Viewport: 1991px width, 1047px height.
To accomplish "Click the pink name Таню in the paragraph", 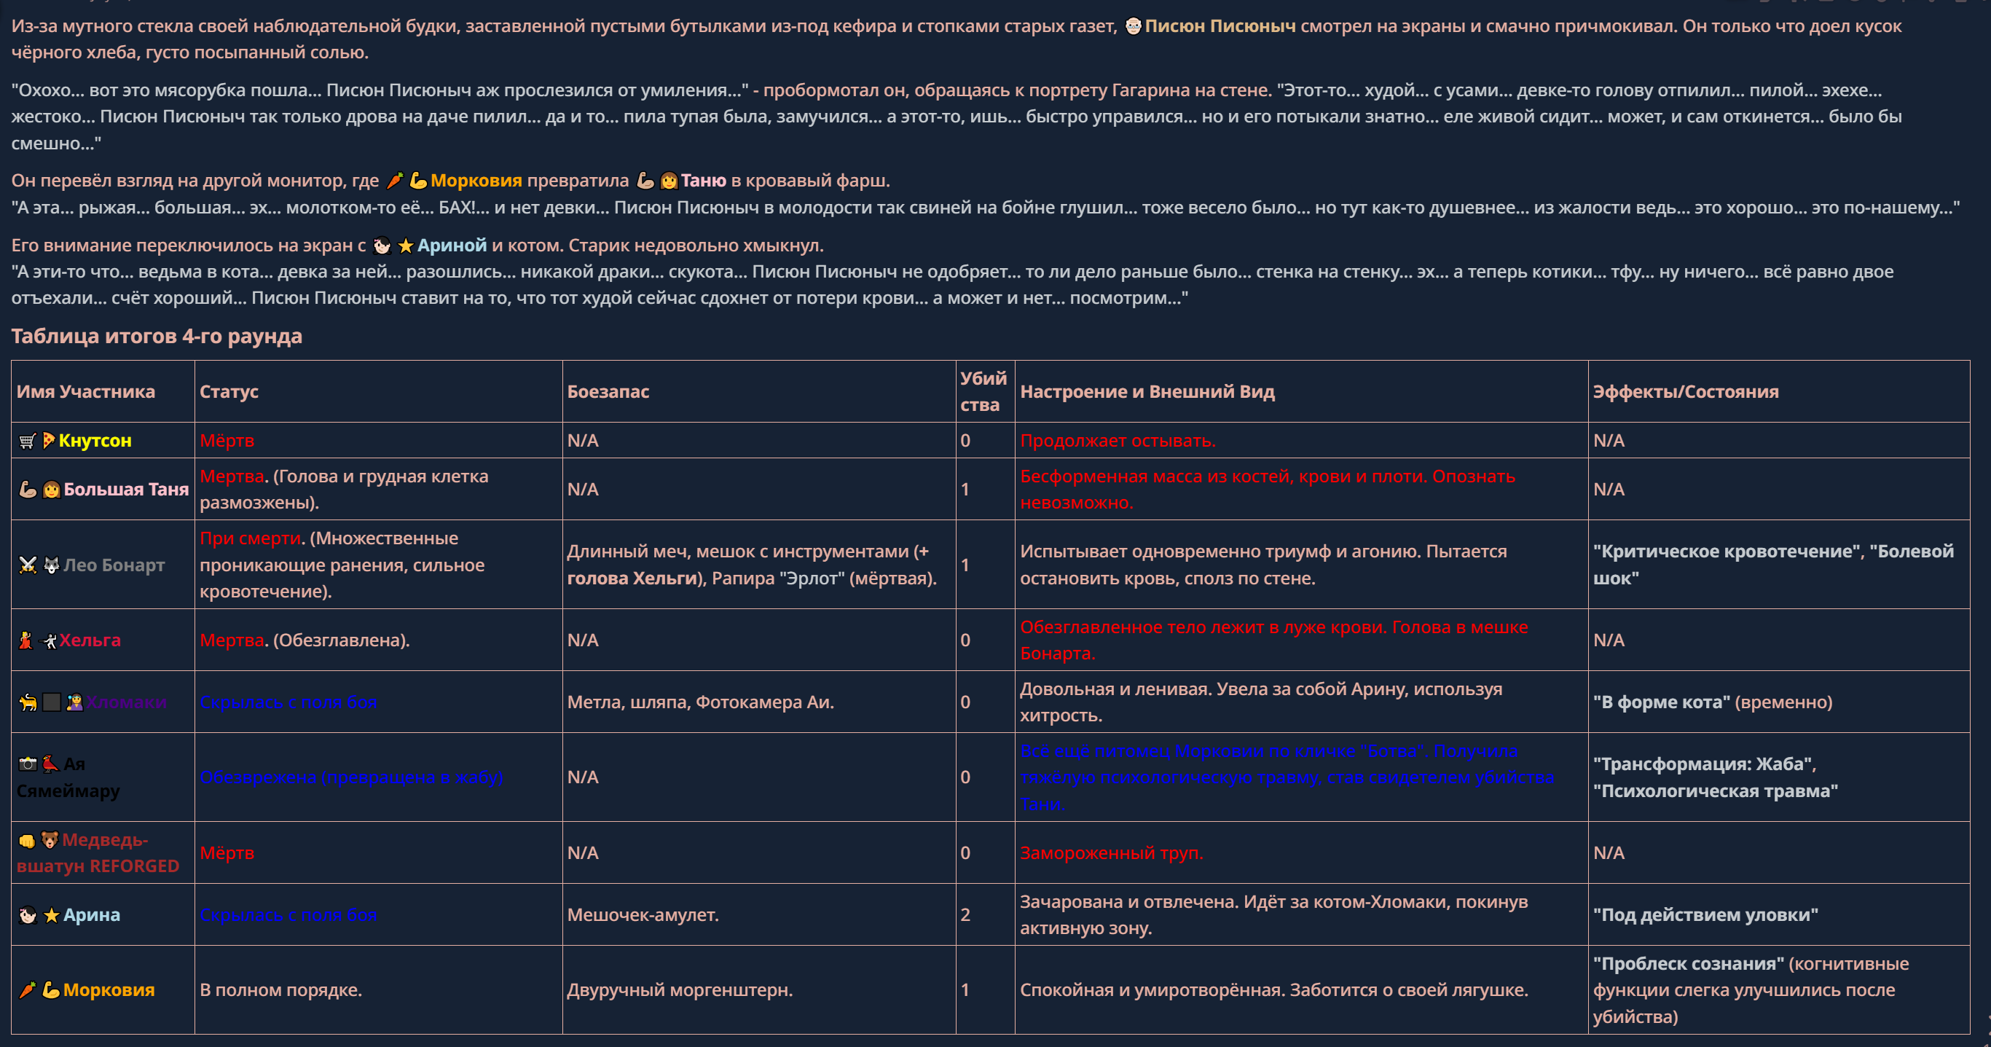I will (703, 180).
